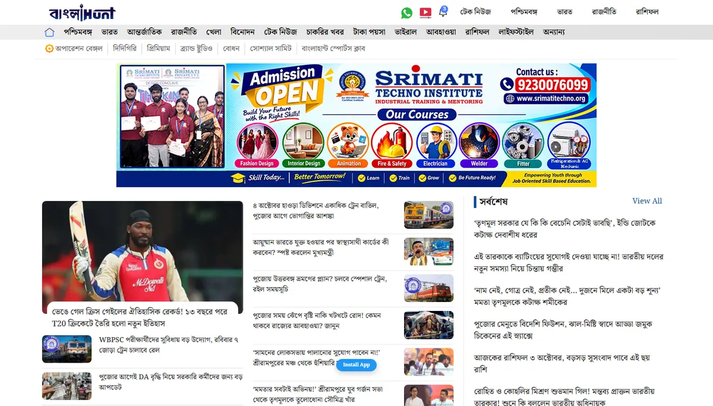
Task: Expand the অন্যান্য menu
Action: pyautogui.click(x=554, y=32)
